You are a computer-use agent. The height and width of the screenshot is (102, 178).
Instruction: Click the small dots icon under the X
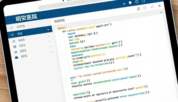click(161, 12)
